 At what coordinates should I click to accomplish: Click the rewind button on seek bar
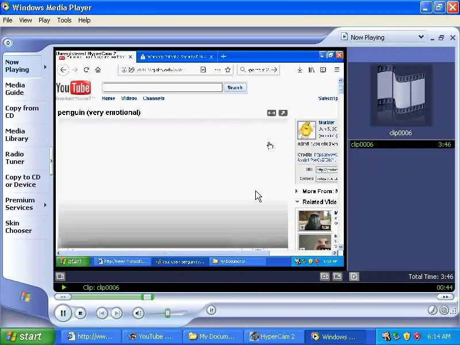coord(63,297)
